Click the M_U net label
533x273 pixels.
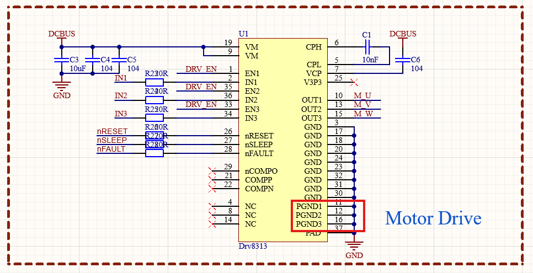(363, 96)
